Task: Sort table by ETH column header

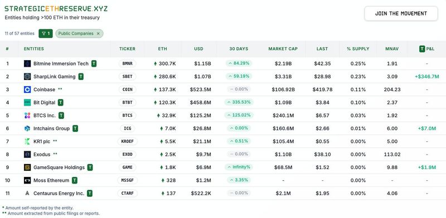Action: coord(162,49)
